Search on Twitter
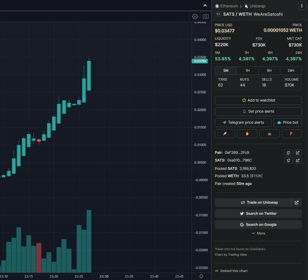Viewport: 308px width, 280px height. pos(258,214)
